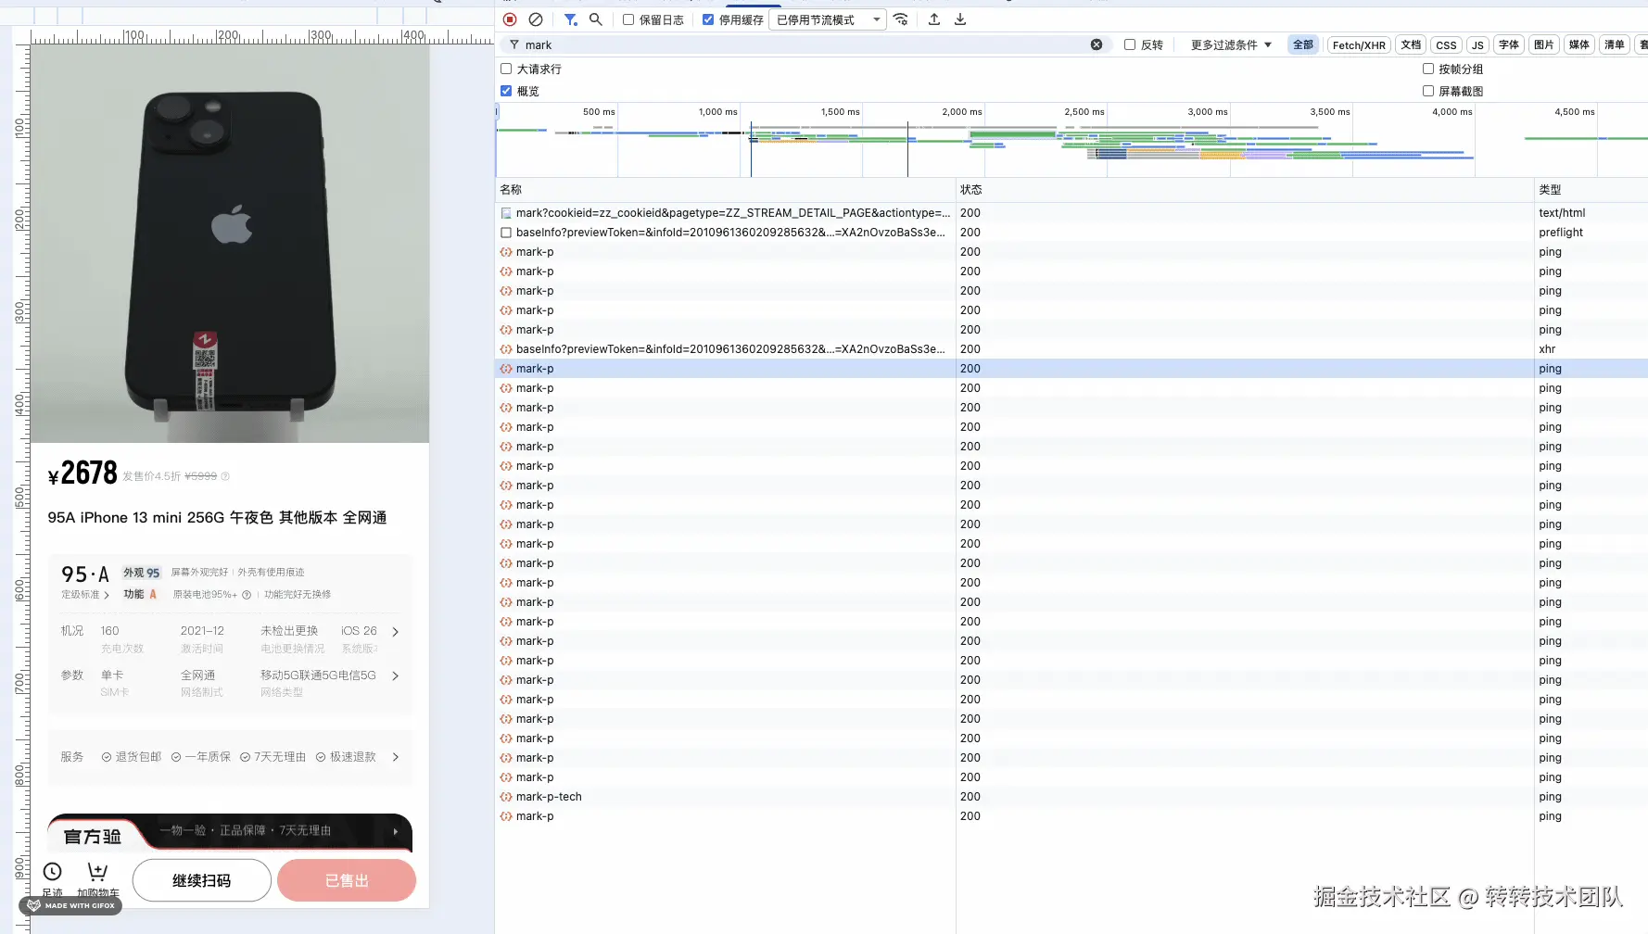
Task: Click the mark filter input field
Action: pyautogui.click(x=805, y=44)
